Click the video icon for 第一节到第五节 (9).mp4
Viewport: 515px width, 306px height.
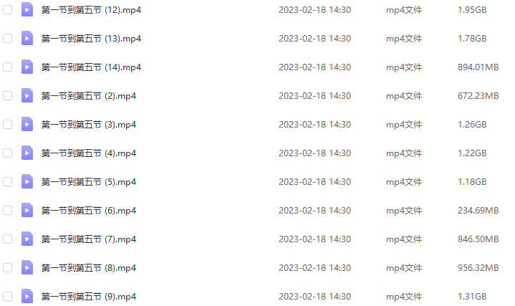[27, 296]
